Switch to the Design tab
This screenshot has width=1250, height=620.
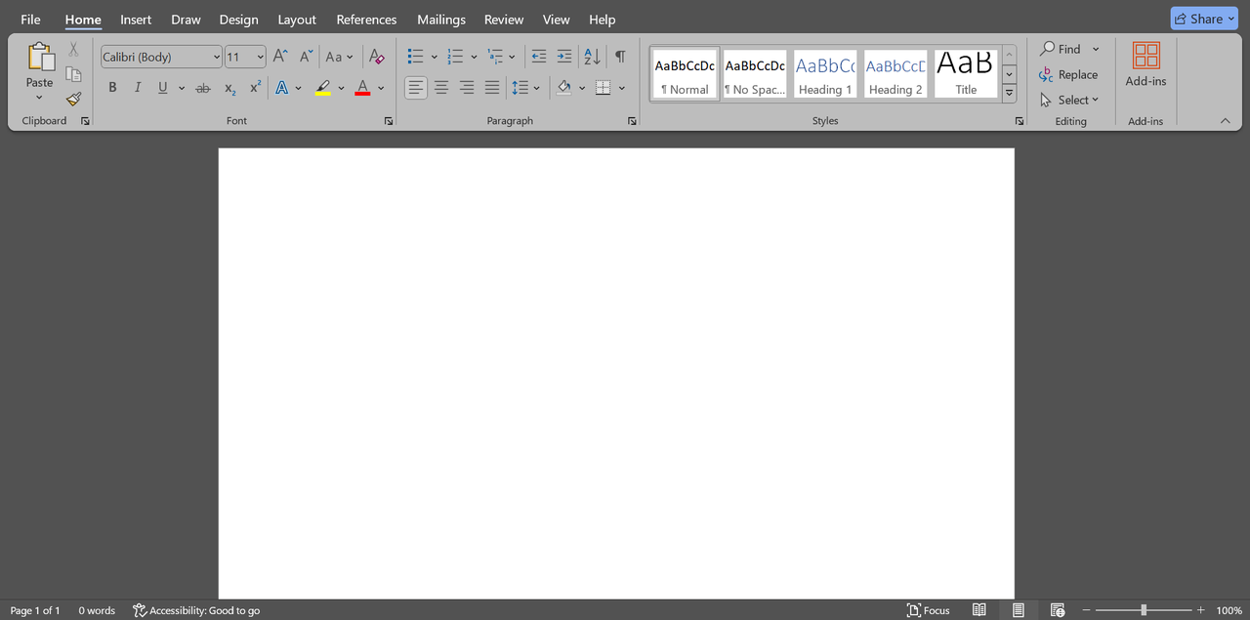pos(239,20)
